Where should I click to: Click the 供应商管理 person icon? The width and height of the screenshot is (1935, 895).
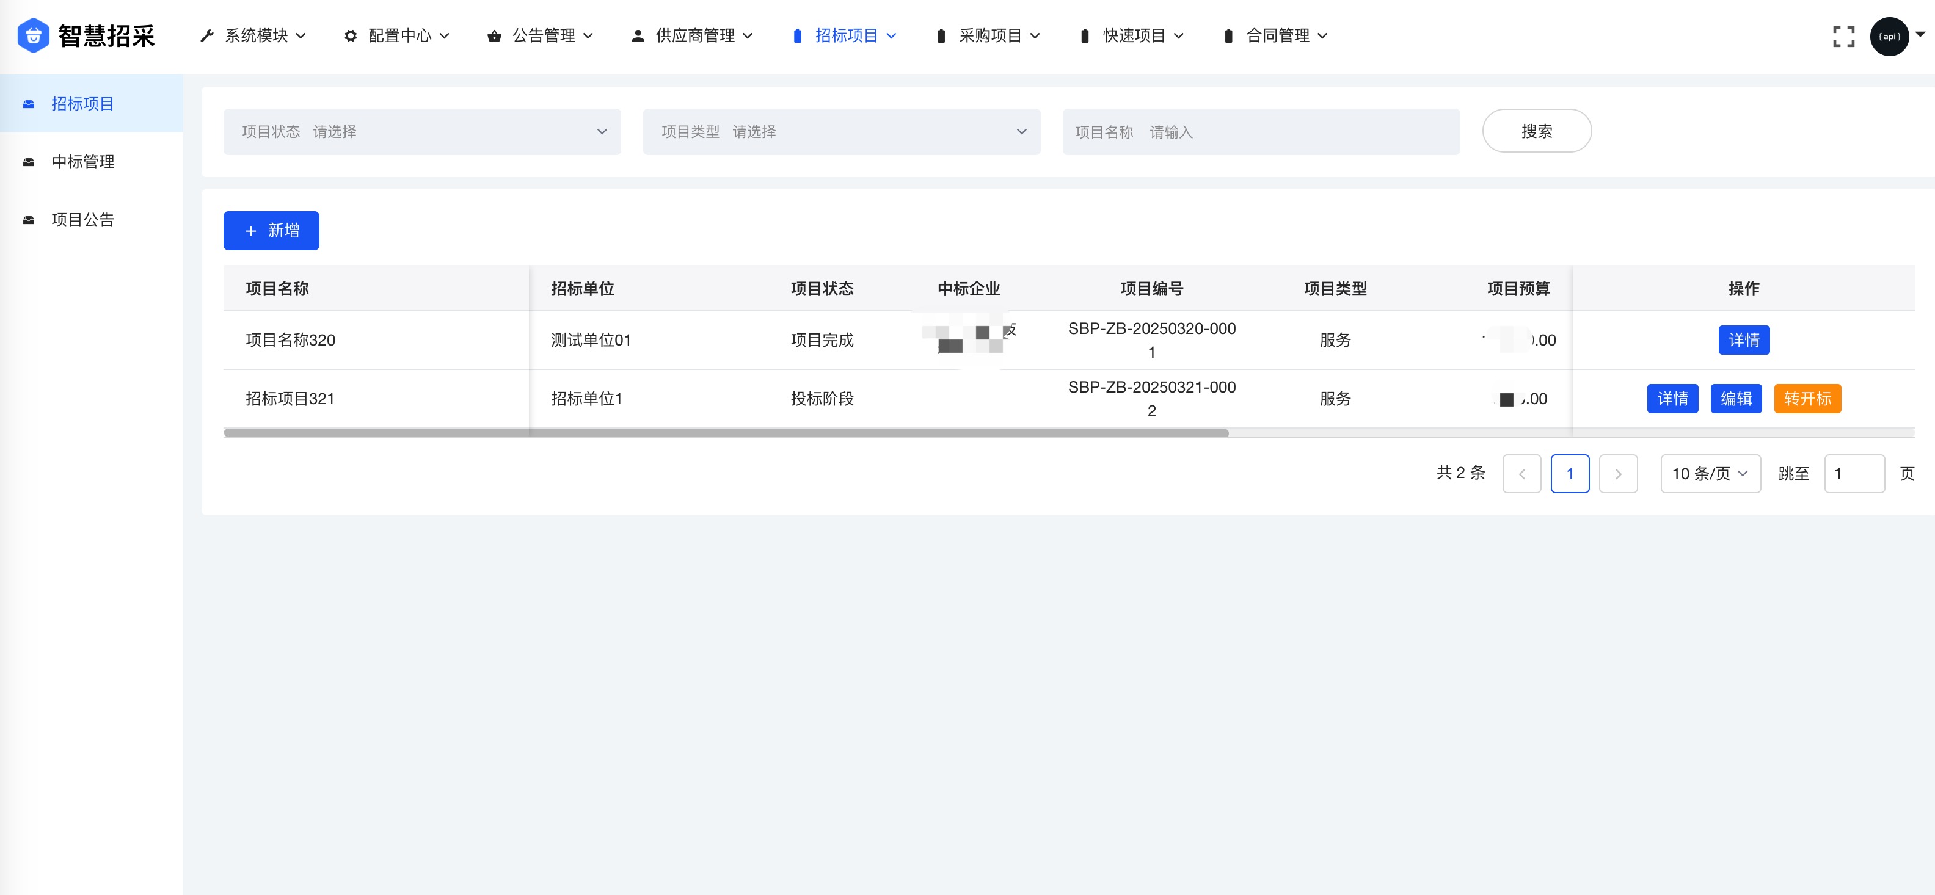637,35
